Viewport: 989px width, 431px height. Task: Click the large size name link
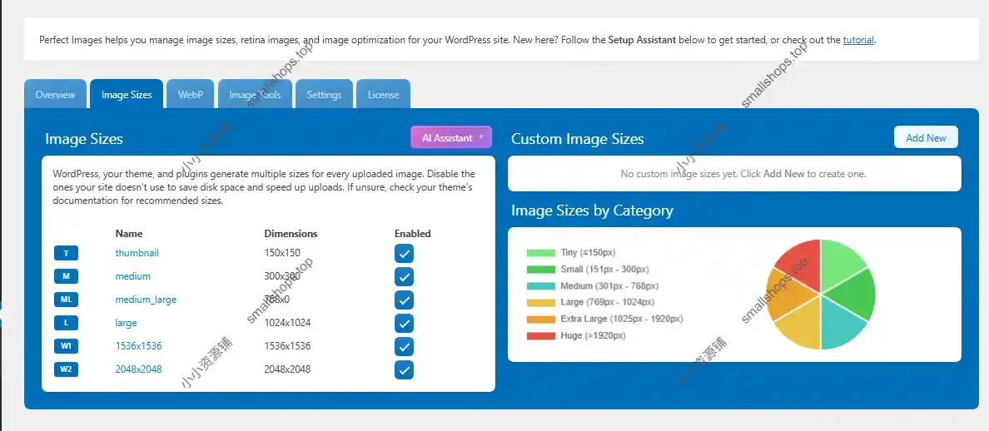[x=127, y=323]
